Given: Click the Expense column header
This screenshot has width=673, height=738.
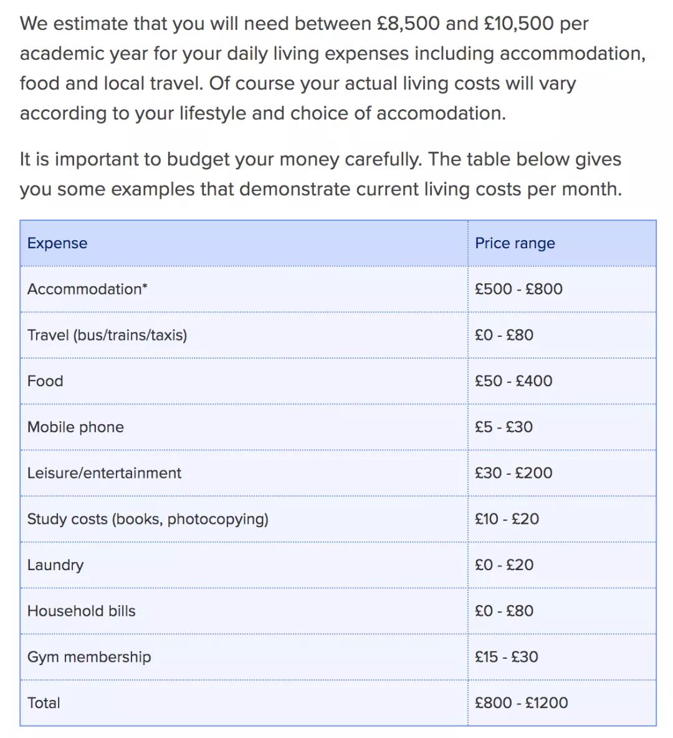Looking at the screenshot, I should click(57, 243).
